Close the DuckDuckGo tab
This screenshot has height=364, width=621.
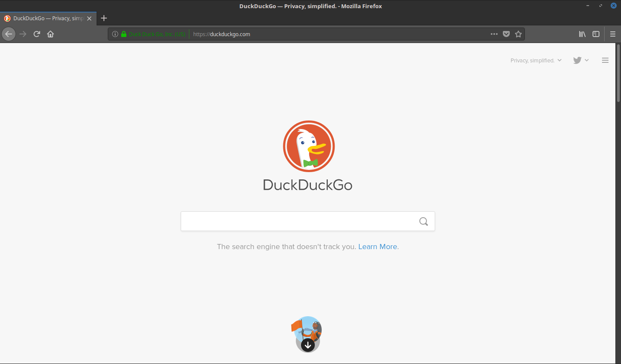click(x=89, y=19)
